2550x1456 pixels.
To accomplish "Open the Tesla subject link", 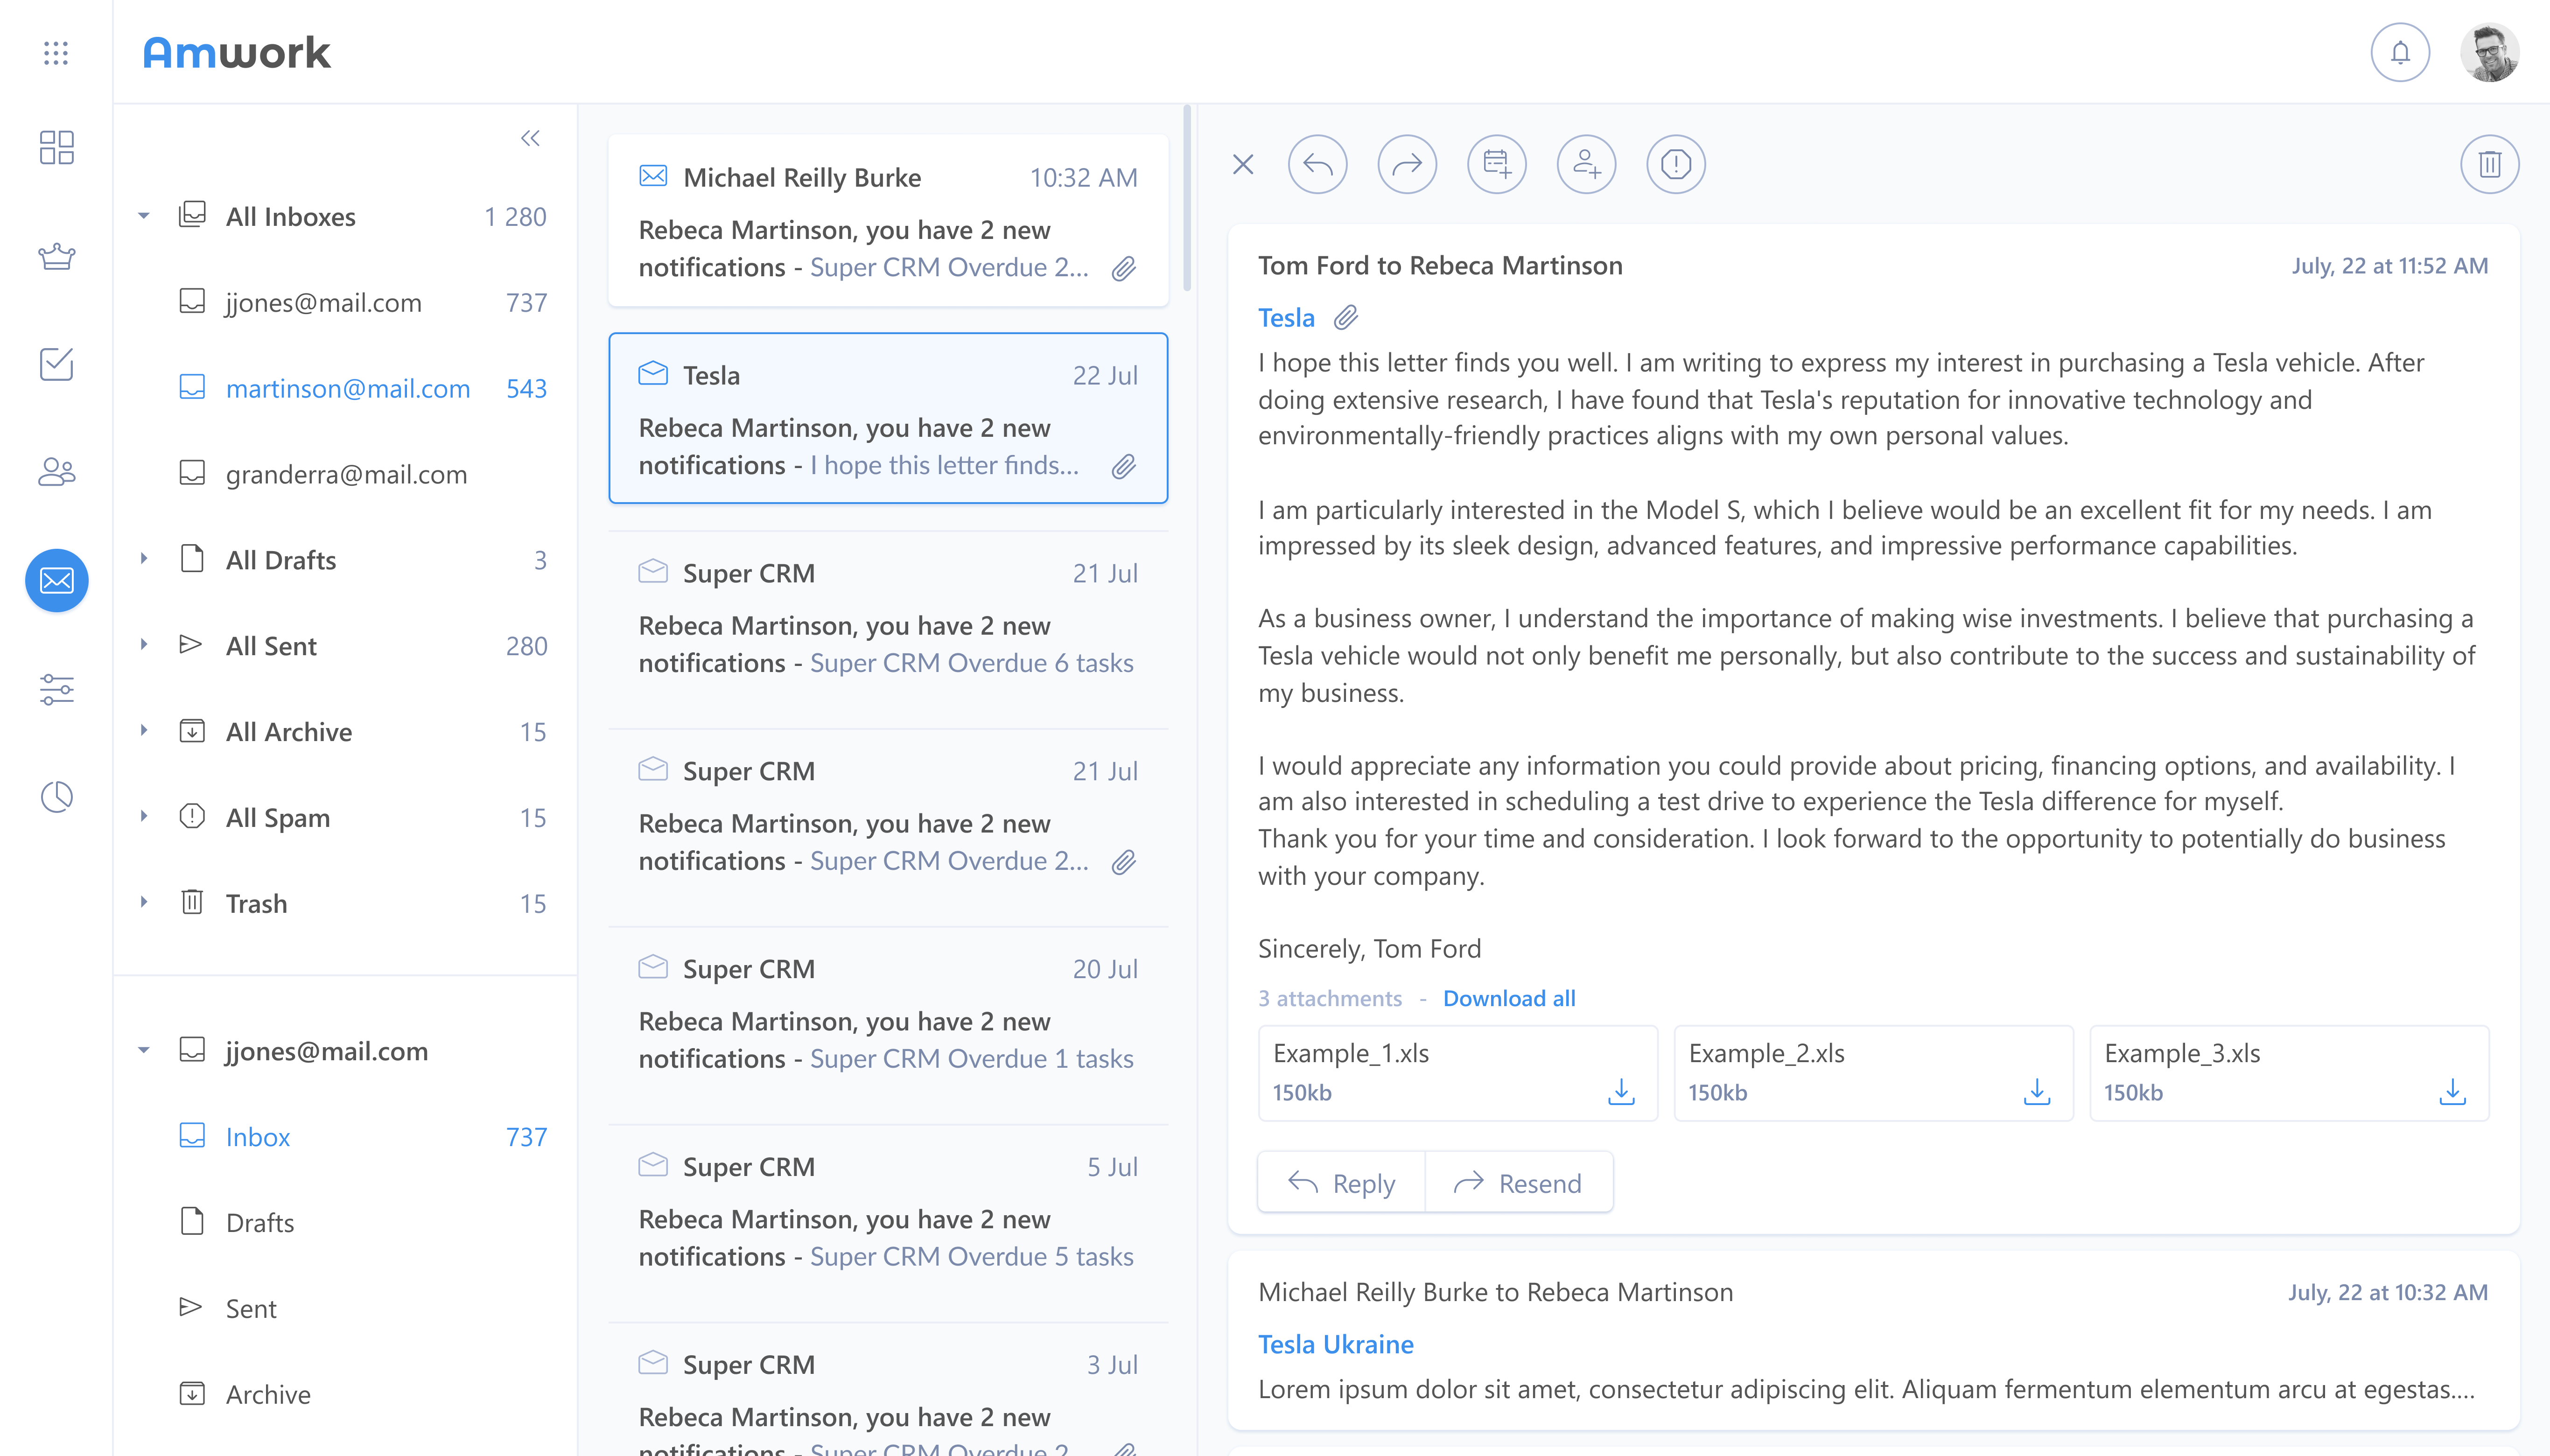I will [x=1286, y=318].
